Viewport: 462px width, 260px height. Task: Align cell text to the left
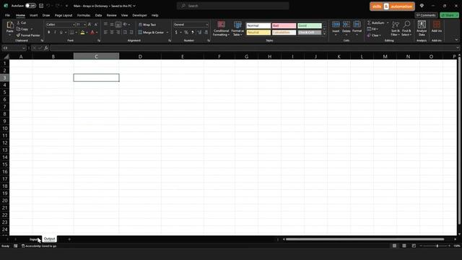pos(105,32)
